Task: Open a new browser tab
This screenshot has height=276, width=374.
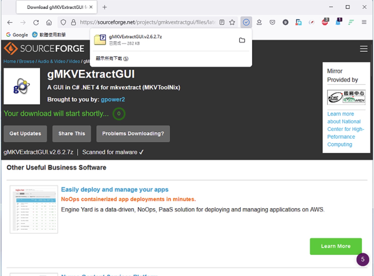Action: point(104,7)
